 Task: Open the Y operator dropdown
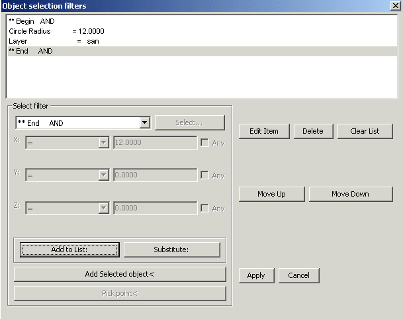[x=103, y=175]
